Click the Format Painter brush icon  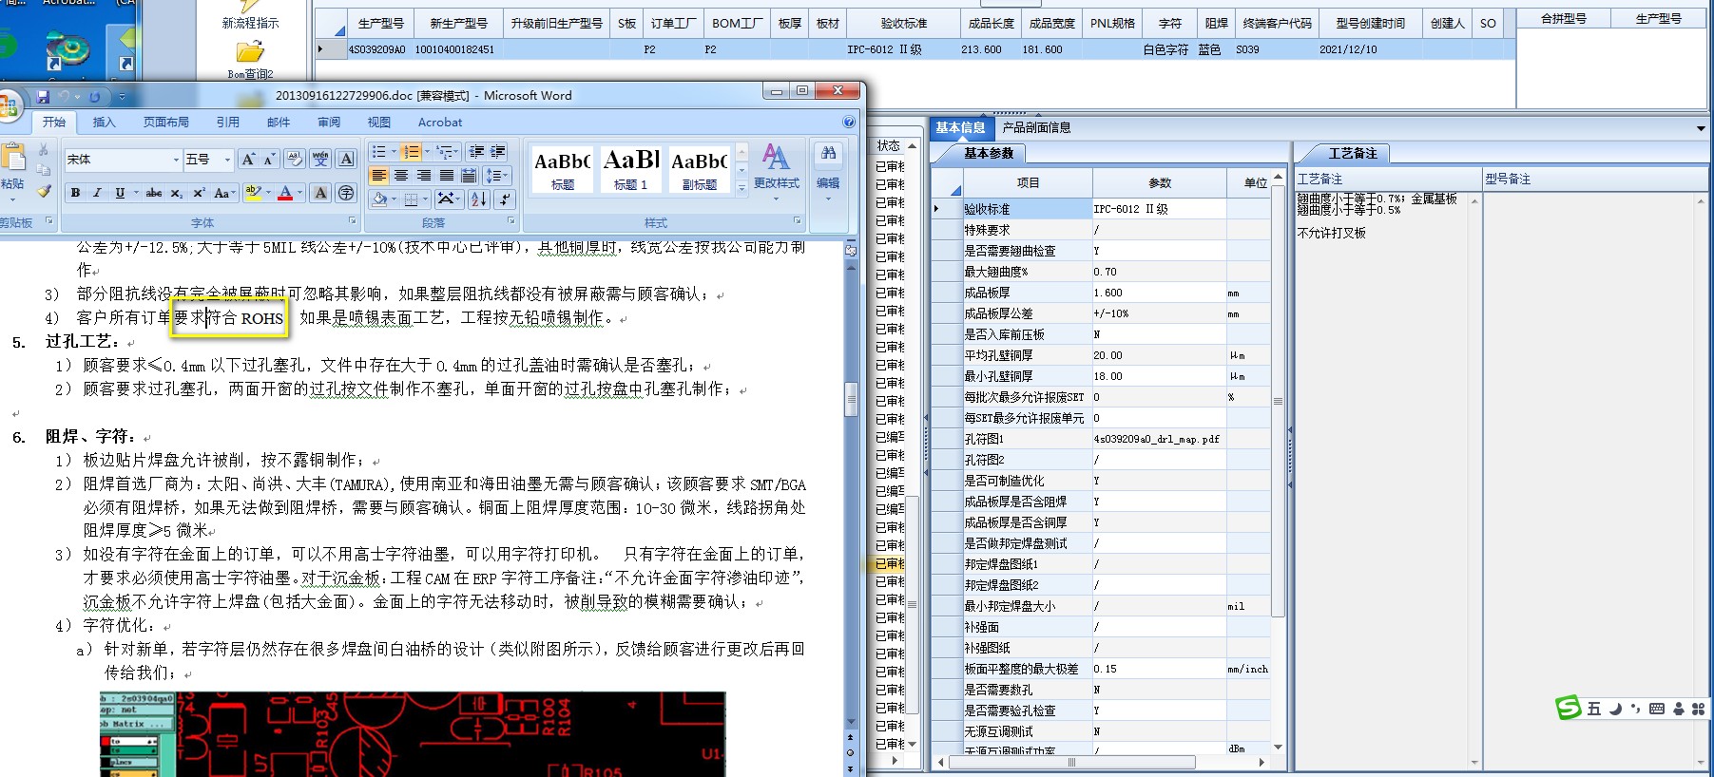(43, 191)
